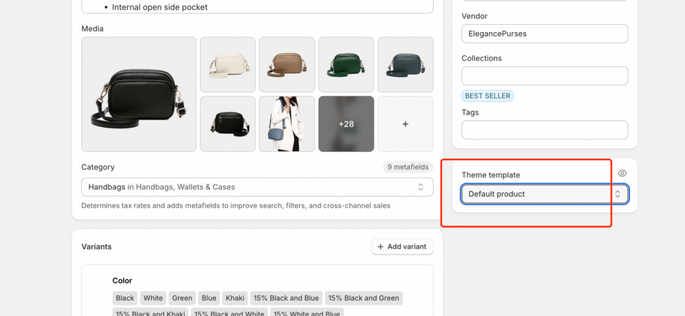Select the dark blue bag thumbnail
Image resolution: width=685 pixels, height=316 pixels.
405,65
